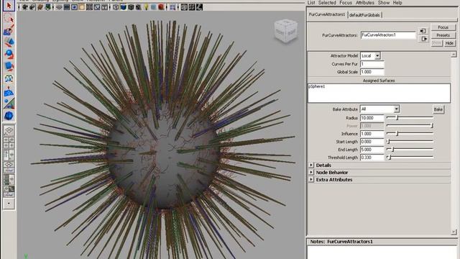Click the last used tool sphere icon
Screen dimensions: 460x259
tap(9, 116)
